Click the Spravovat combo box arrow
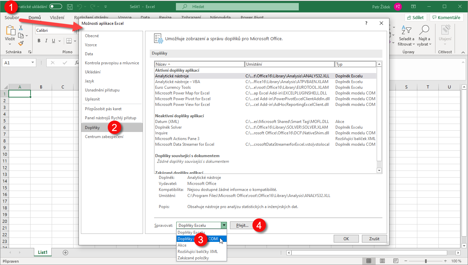The width and height of the screenshot is (468, 265). 224,225
